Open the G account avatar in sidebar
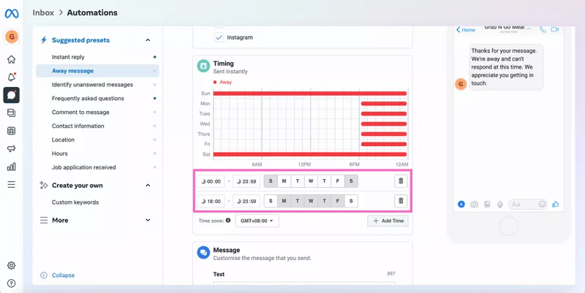This screenshot has width=585, height=293. coord(12,37)
